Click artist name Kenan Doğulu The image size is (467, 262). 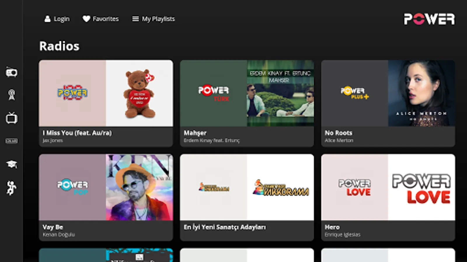coord(59,235)
